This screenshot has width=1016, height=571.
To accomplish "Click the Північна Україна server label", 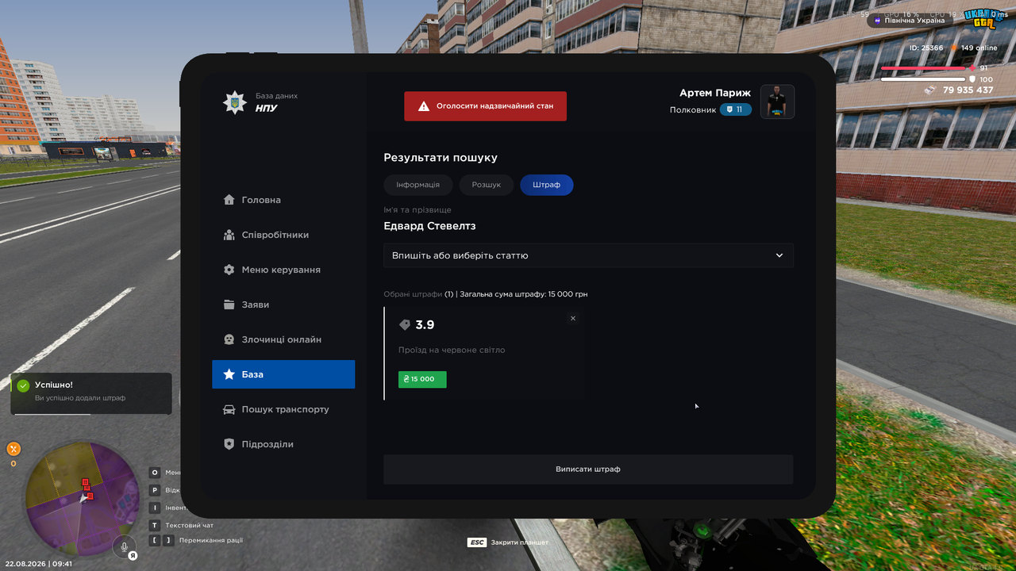I will (914, 21).
